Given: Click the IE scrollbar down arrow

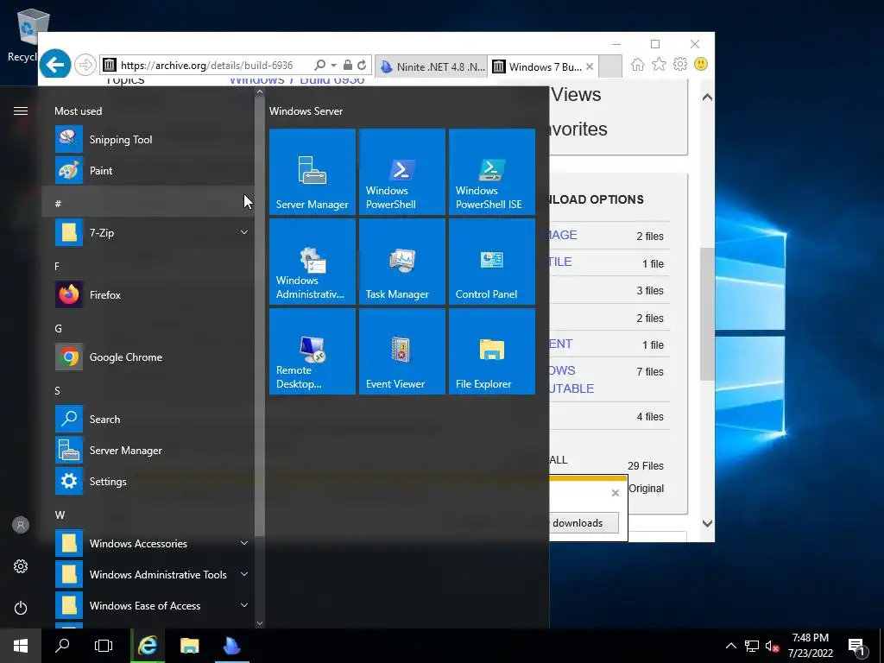Looking at the screenshot, I should click(707, 523).
